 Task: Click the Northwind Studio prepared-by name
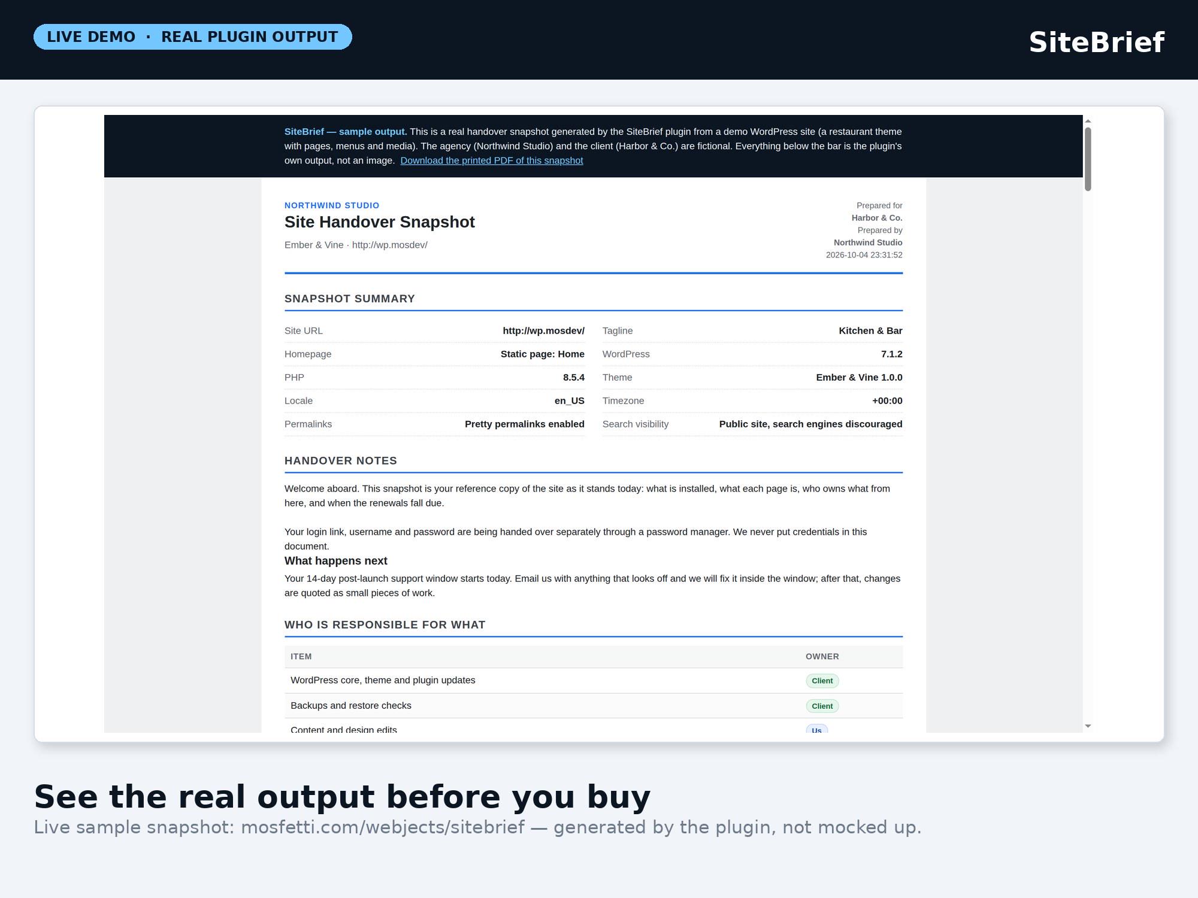tap(868, 242)
